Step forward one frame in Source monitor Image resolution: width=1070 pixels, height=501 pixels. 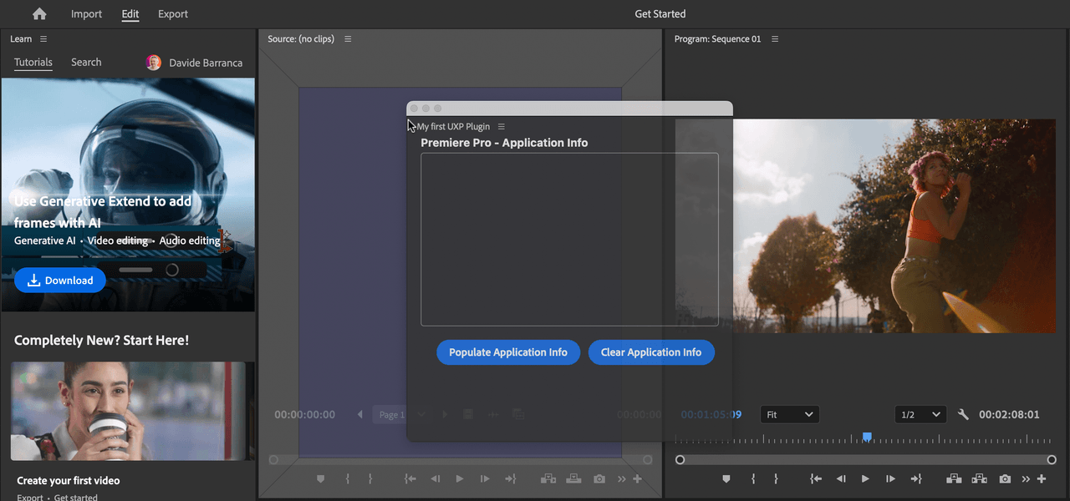point(485,478)
